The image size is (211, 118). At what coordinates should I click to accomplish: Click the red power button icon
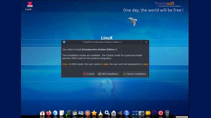(161, 113)
